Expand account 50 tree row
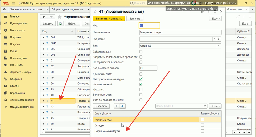Screen dimensions: 256x137 (x=43, y=124)
